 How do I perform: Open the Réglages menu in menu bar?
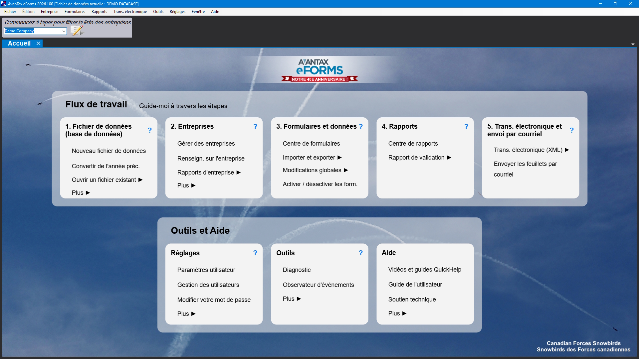(x=177, y=12)
